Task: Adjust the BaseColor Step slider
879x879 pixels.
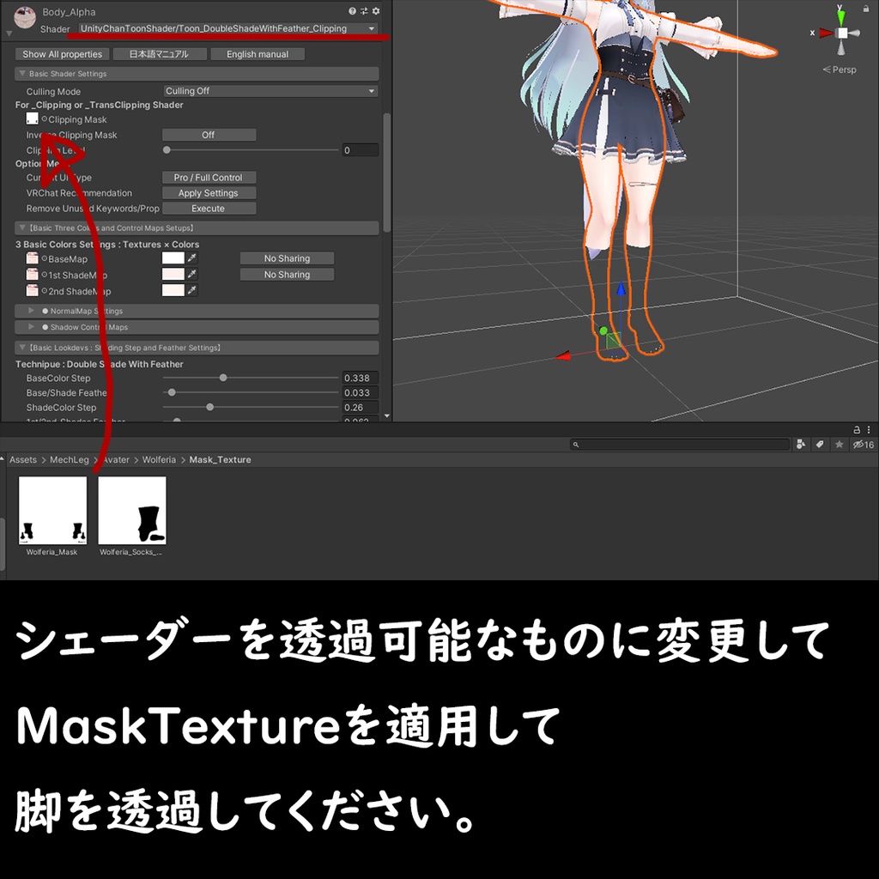Action: 223,378
